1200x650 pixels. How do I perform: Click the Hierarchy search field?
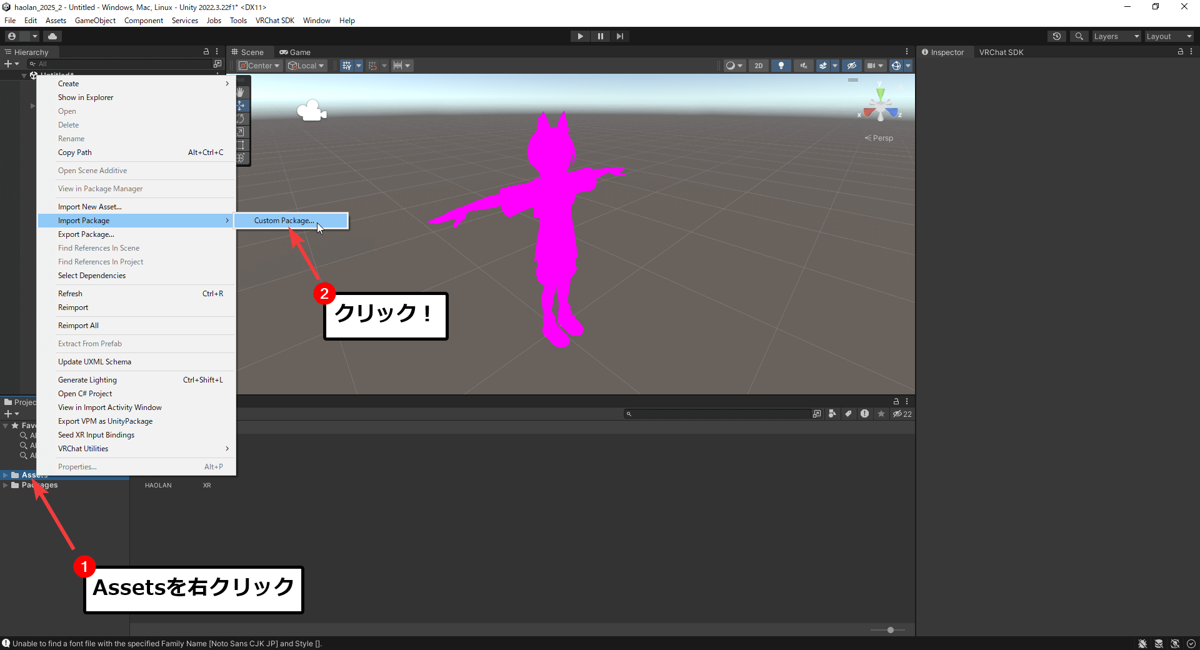pyautogui.click(x=119, y=64)
